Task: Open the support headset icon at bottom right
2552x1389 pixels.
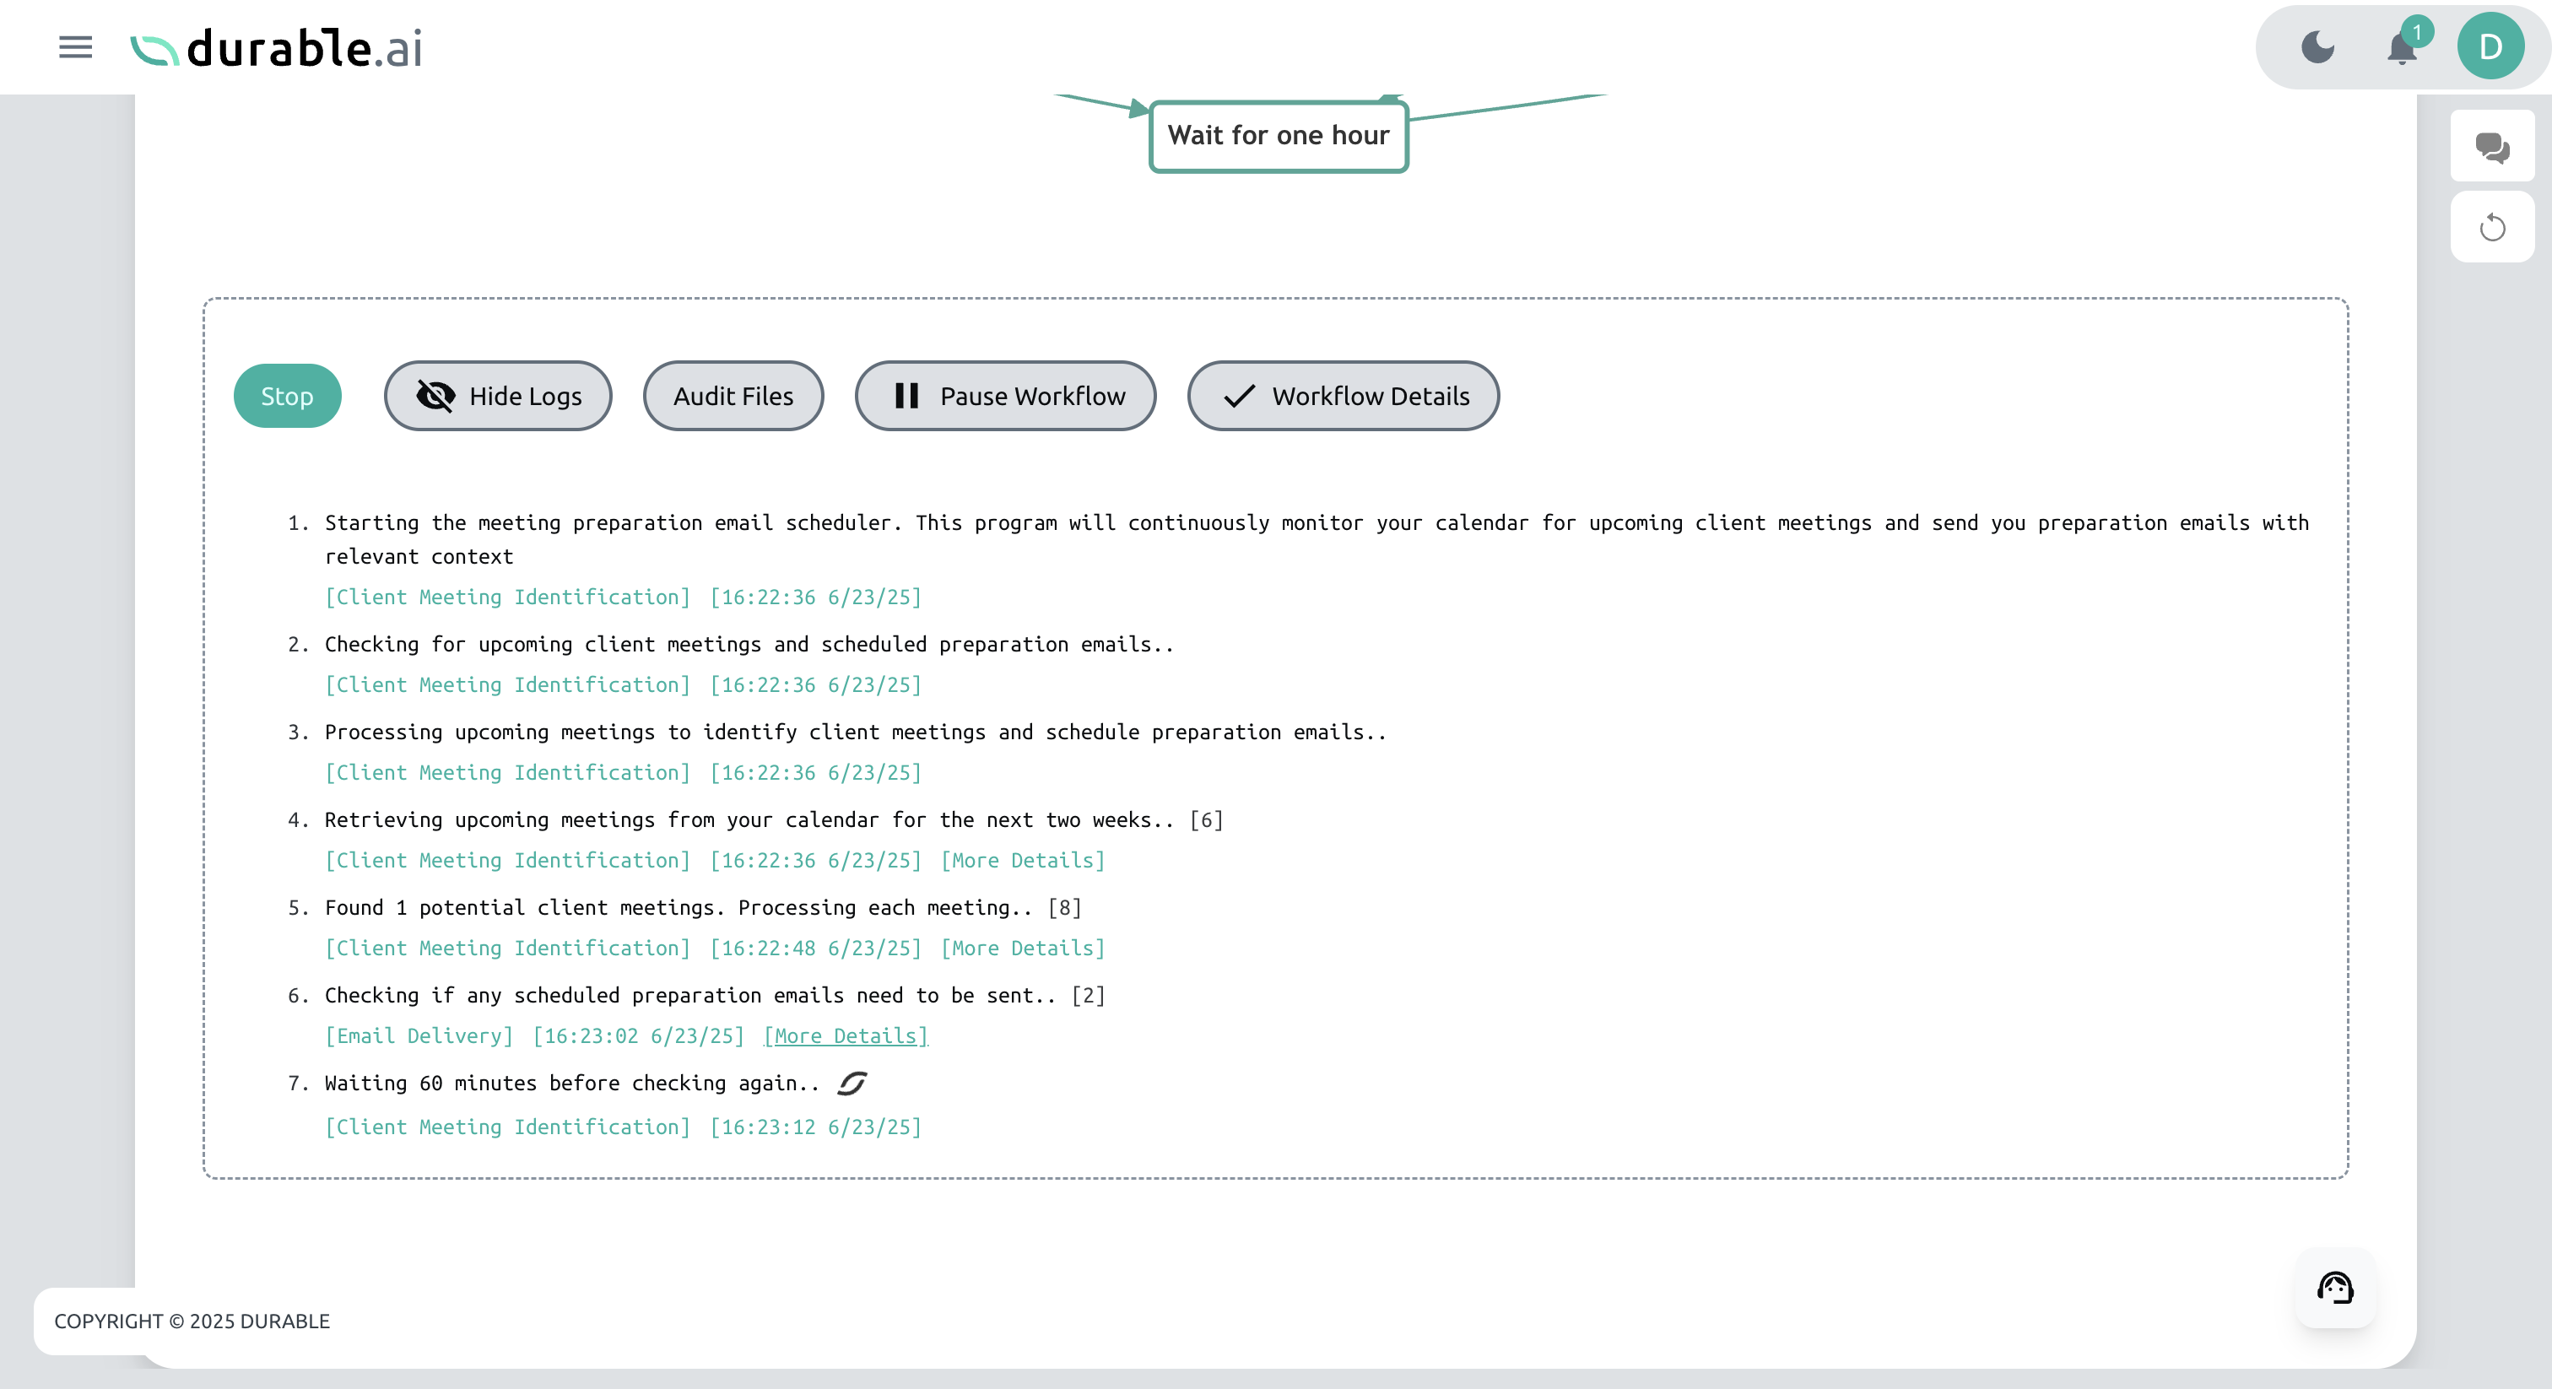Action: [2334, 1287]
